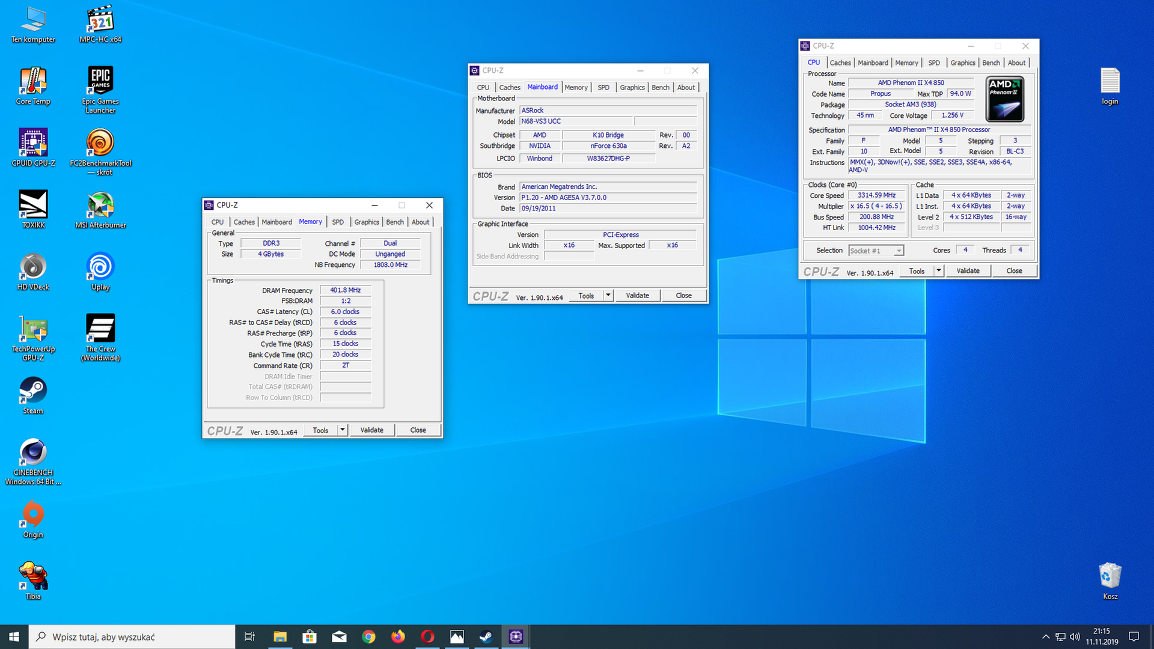Open the Socket #1 selection dropdown
This screenshot has height=649, width=1154.
tap(876, 251)
